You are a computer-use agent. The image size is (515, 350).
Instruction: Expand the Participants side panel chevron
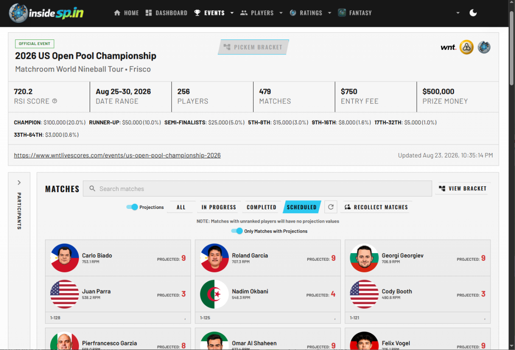tap(19, 182)
